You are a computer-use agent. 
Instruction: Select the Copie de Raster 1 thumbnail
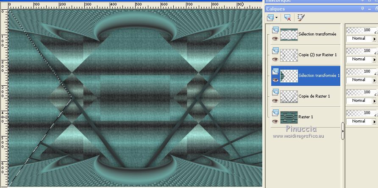coord(289,97)
